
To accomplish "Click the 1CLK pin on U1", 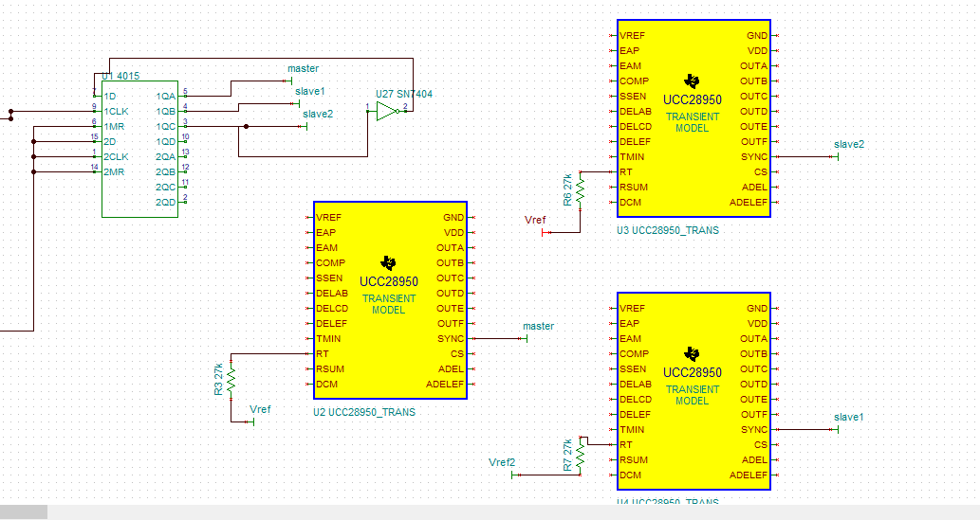I will click(116, 111).
